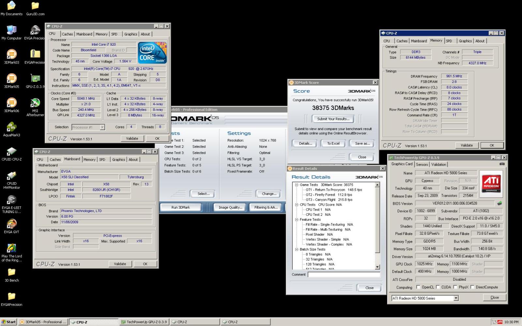Collapse the Batch Size Tests tree node

[297, 249]
